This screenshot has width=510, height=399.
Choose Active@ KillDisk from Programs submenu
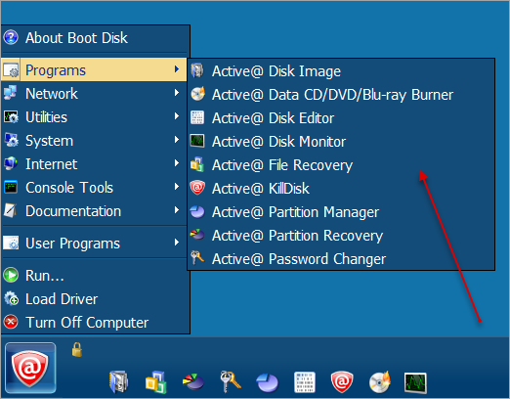coord(341,189)
